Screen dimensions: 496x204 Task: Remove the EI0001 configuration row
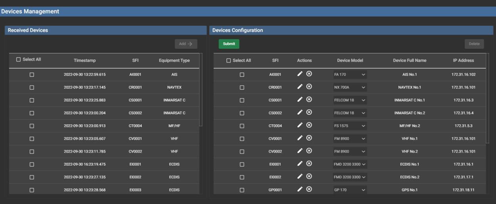tap(309, 164)
